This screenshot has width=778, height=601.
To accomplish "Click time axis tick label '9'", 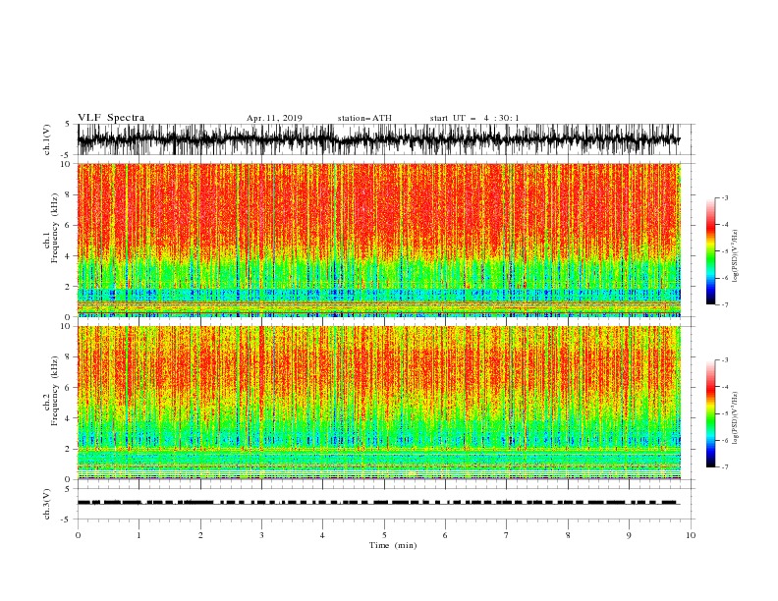I will pos(629,535).
